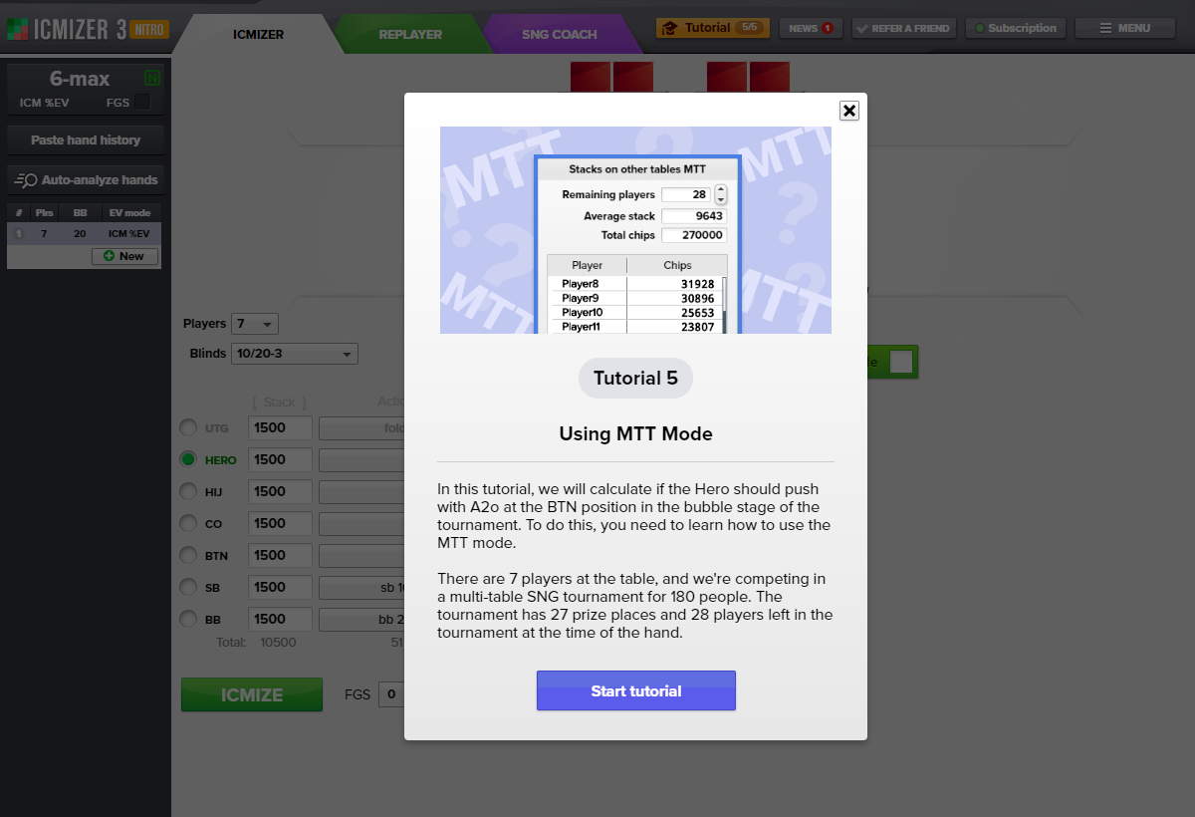
Task: Click the green N badge beside 6-max
Action: tap(151, 78)
